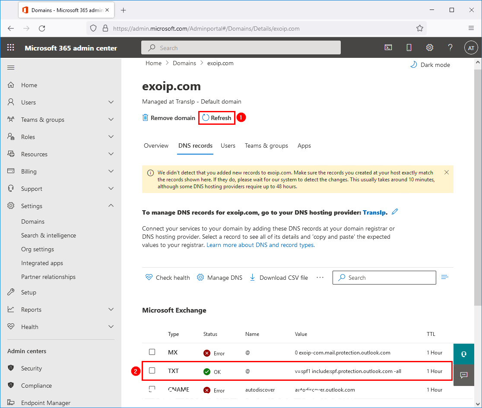
Task: Collapse the Settings menu chevron
Action: point(111,205)
